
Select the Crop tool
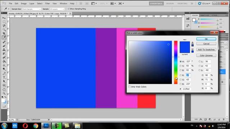[4, 33]
